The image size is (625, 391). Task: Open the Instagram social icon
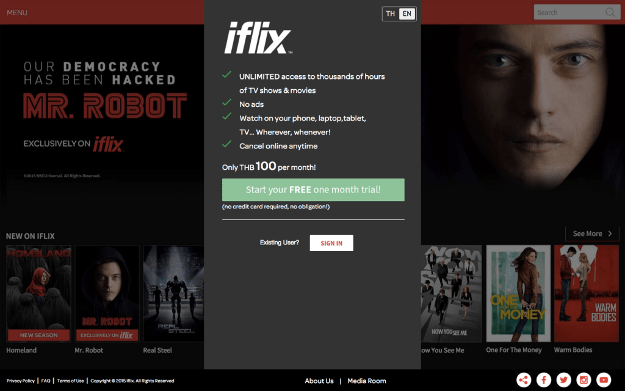(x=583, y=380)
